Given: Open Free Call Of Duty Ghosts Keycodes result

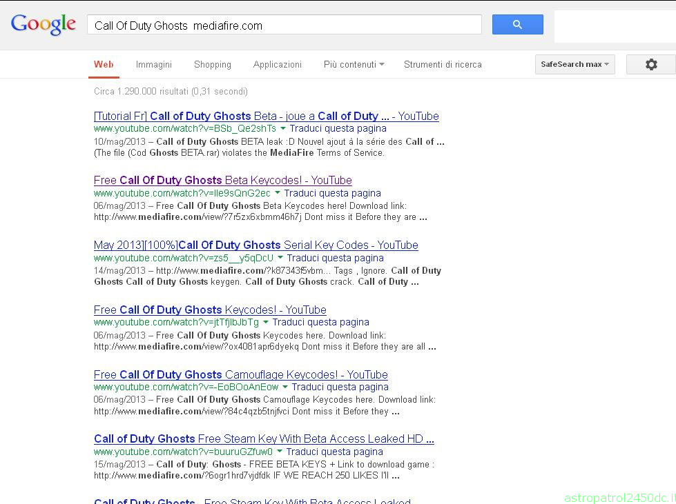Looking at the screenshot, I should pos(210,310).
